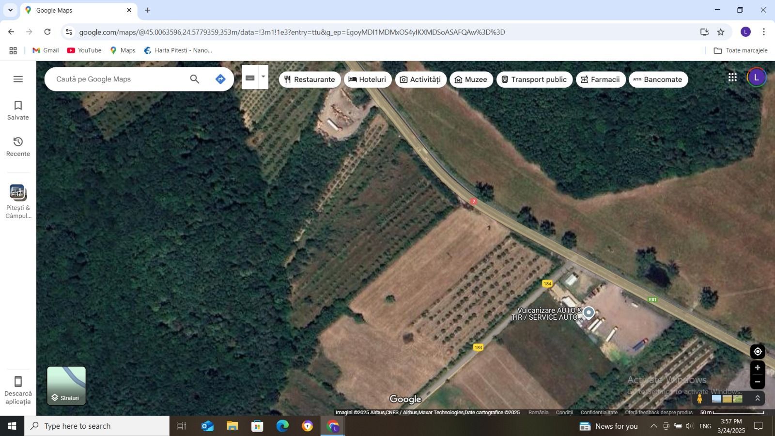The image size is (775, 436).
Task: Zoom in using the plus control
Action: tap(758, 368)
